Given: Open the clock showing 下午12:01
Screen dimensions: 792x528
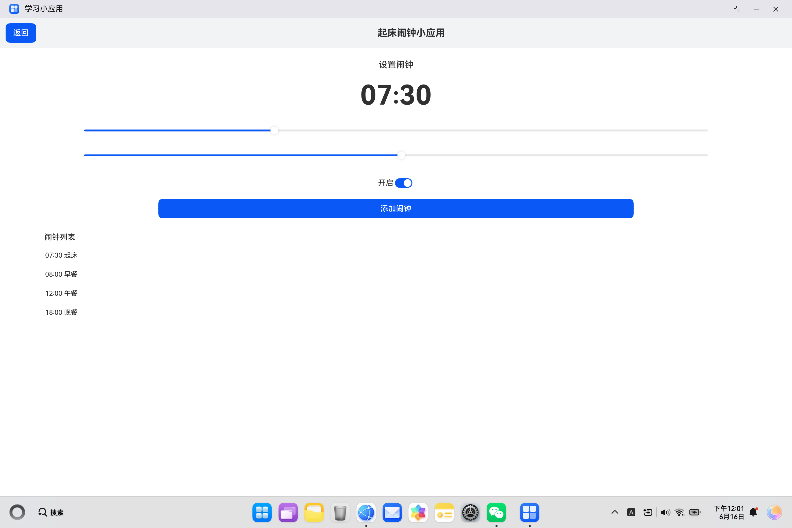Looking at the screenshot, I should coord(729,512).
